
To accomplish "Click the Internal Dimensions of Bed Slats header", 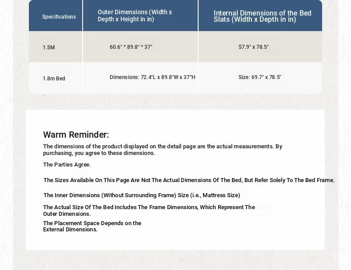I will (x=262, y=16).
